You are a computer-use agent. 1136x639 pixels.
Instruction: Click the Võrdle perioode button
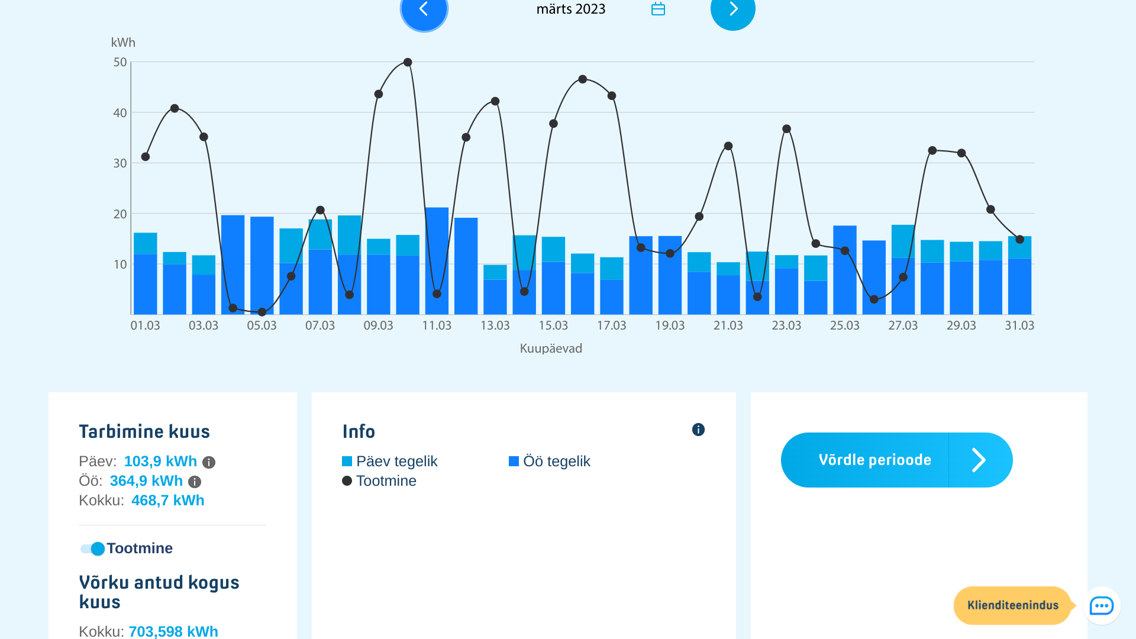click(x=874, y=460)
